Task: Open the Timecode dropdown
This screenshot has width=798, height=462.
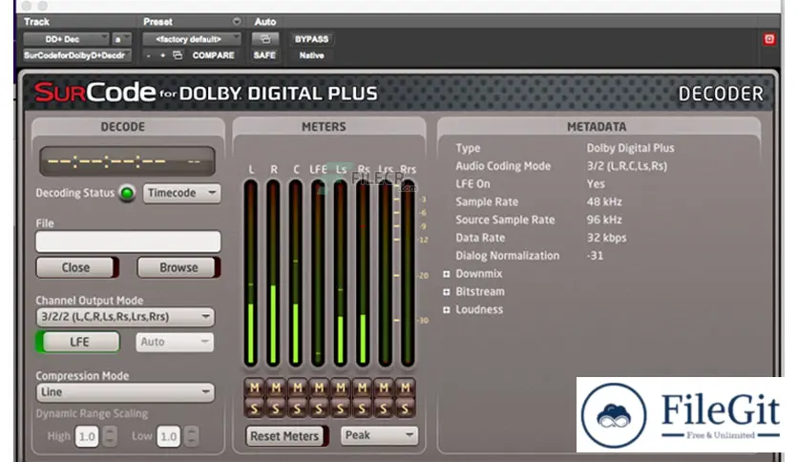Action: [x=181, y=193]
